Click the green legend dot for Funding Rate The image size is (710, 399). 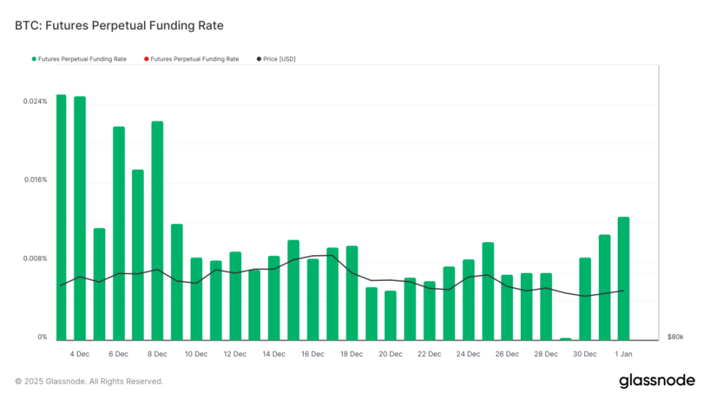point(34,59)
